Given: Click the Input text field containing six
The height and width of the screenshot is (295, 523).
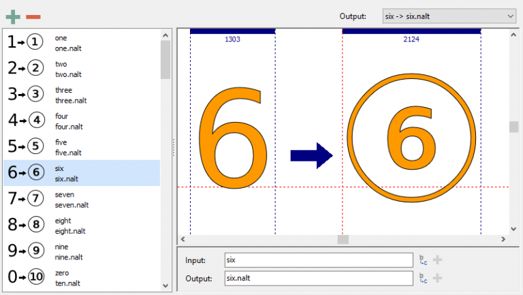Looking at the screenshot, I should [x=318, y=260].
